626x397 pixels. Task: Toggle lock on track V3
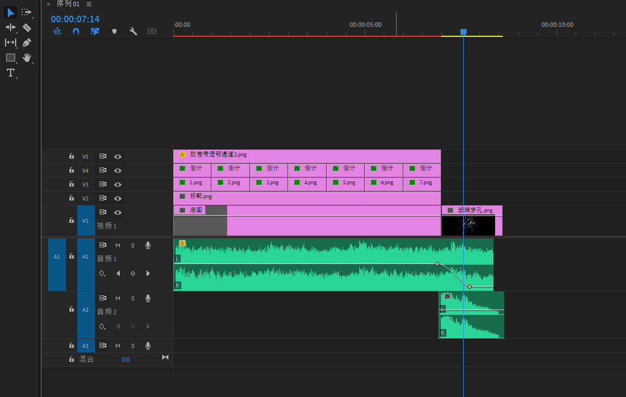[71, 184]
